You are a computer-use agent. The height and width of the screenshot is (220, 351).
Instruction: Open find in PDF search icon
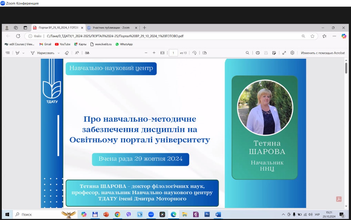coord(247,53)
